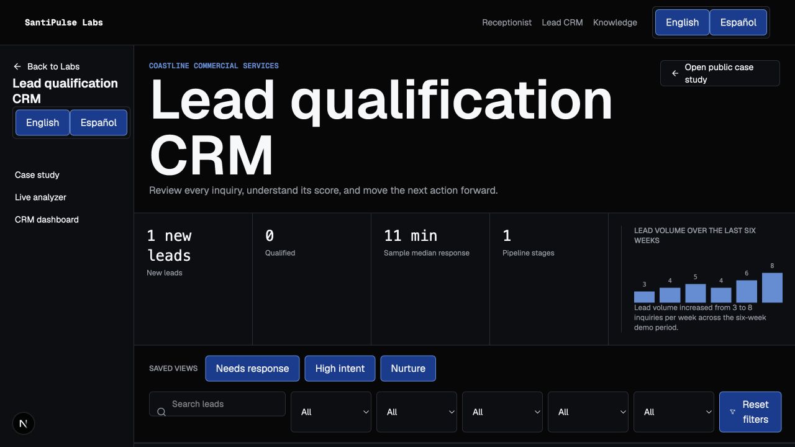This screenshot has width=795, height=447.
Task: Click the Back to Labs link
Action: pyautogui.click(x=47, y=66)
